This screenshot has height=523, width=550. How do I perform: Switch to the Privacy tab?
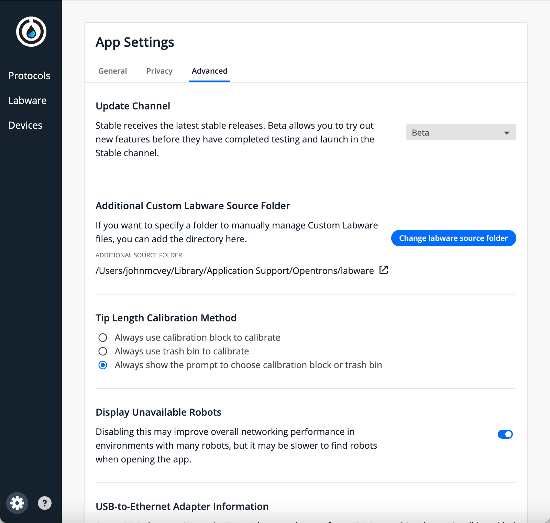(x=159, y=71)
